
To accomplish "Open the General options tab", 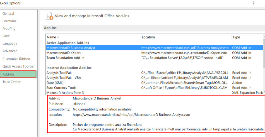I will (x=8, y=14).
